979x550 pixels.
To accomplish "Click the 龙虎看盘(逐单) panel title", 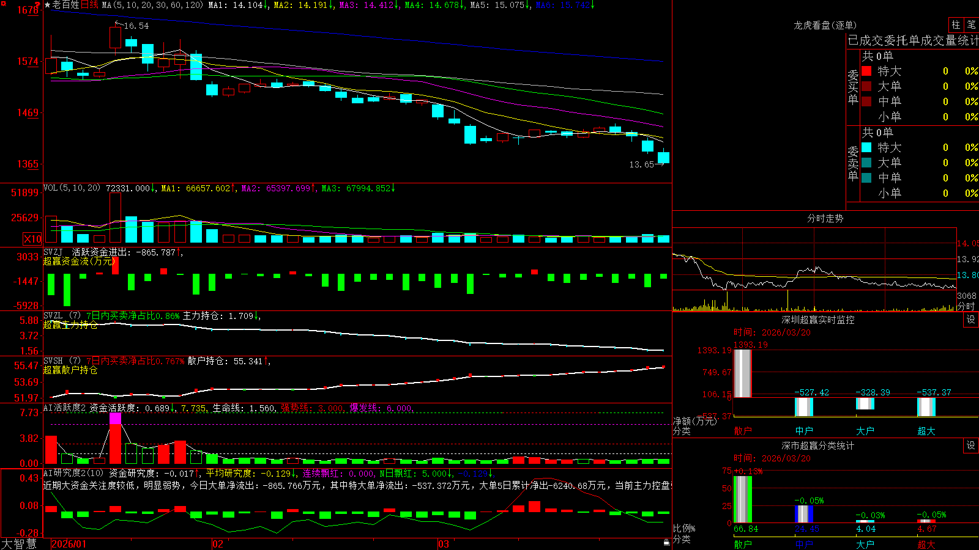I will (x=825, y=25).
